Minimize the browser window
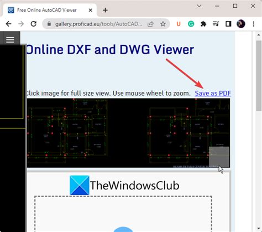The width and height of the screenshot is (262, 232). point(217,6)
